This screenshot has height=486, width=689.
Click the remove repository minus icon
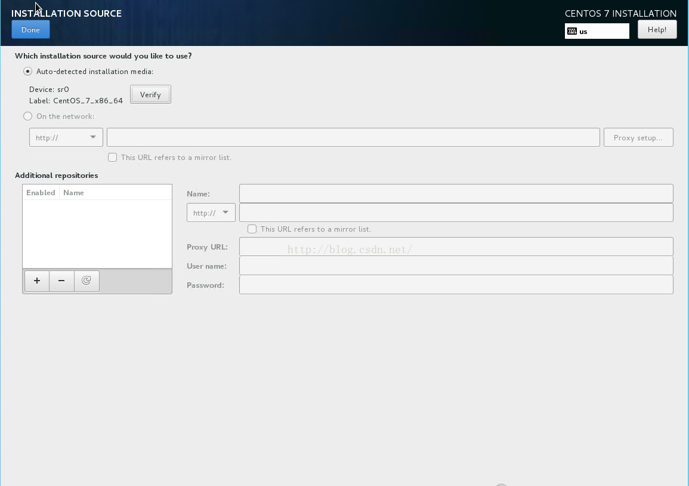[x=61, y=281]
